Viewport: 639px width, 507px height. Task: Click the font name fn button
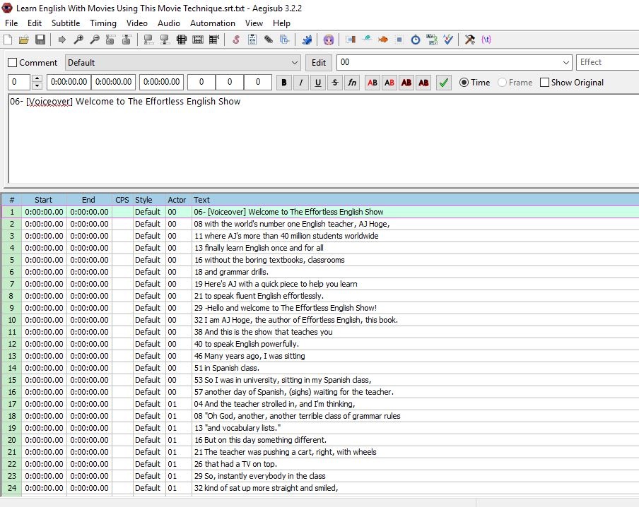(x=352, y=83)
